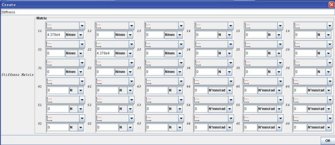
Task: Click the graph icon above matrix cell 61
Action: (x=49, y=118)
